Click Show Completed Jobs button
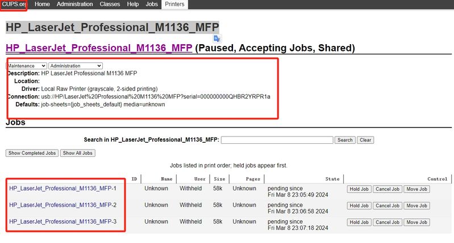This screenshot has height=243, width=454. coord(32,154)
